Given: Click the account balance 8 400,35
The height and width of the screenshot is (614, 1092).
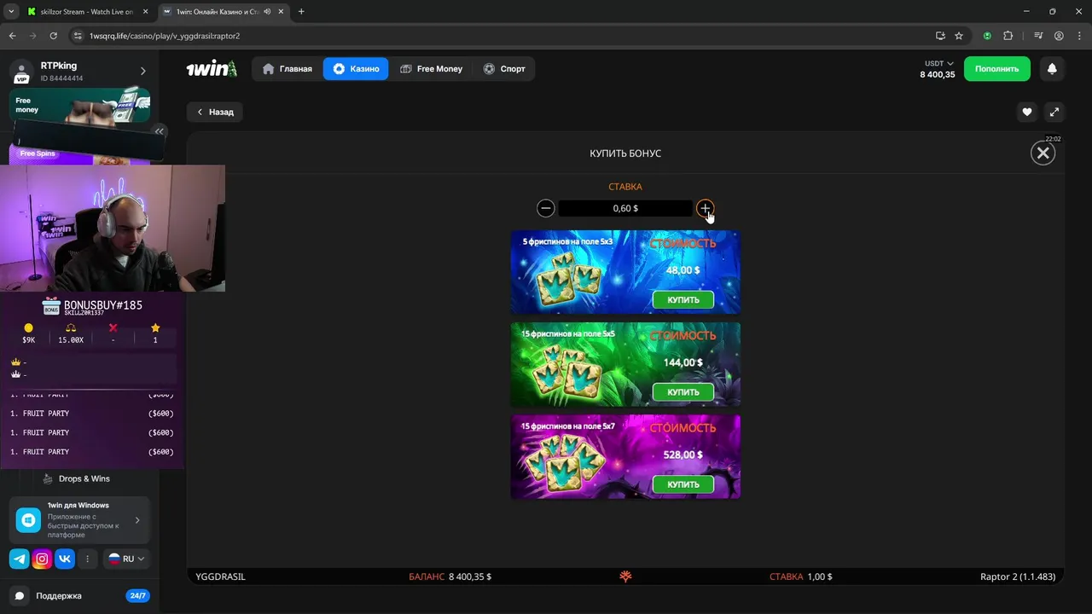Looking at the screenshot, I should tap(938, 75).
